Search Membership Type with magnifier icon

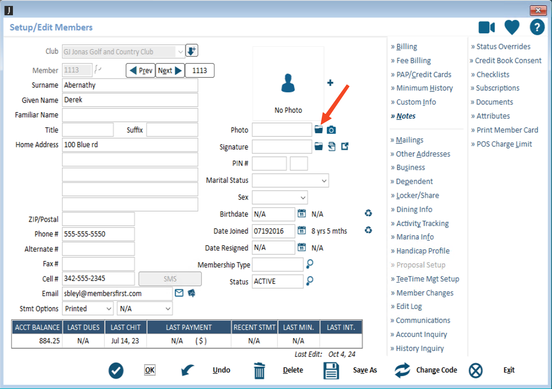point(310,264)
